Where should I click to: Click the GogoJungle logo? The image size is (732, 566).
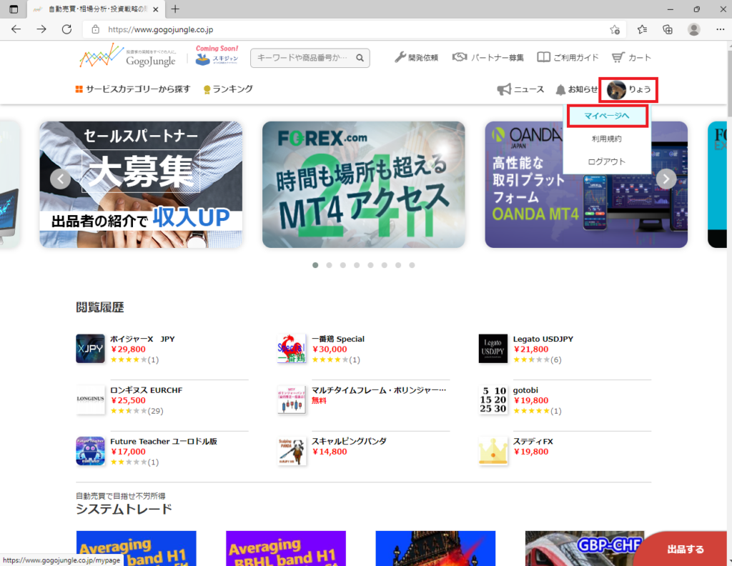(127, 56)
